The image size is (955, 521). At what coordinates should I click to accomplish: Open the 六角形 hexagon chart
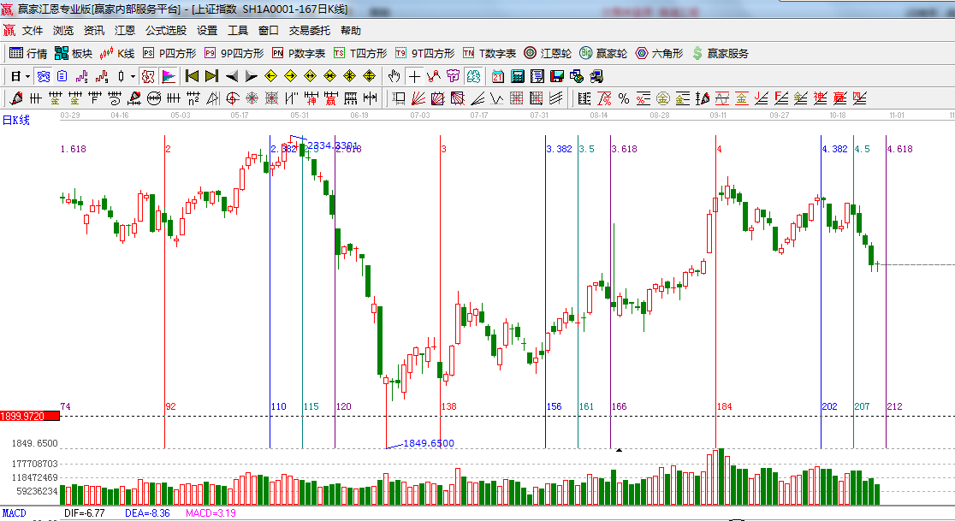[659, 53]
